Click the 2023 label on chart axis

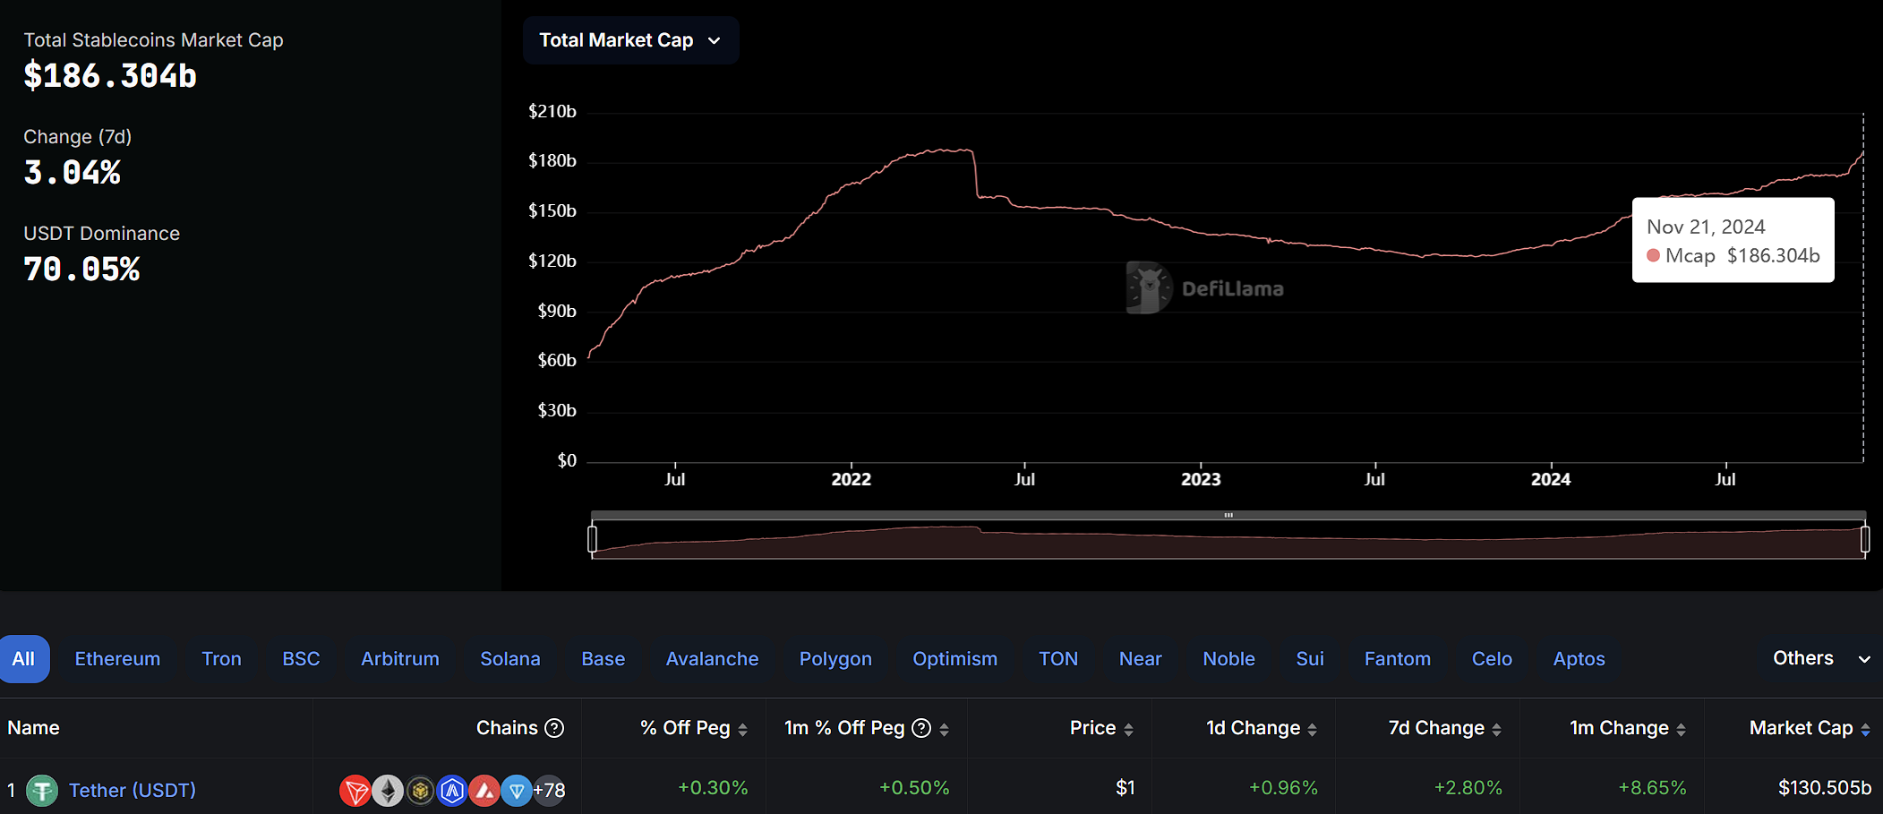[x=1201, y=480]
